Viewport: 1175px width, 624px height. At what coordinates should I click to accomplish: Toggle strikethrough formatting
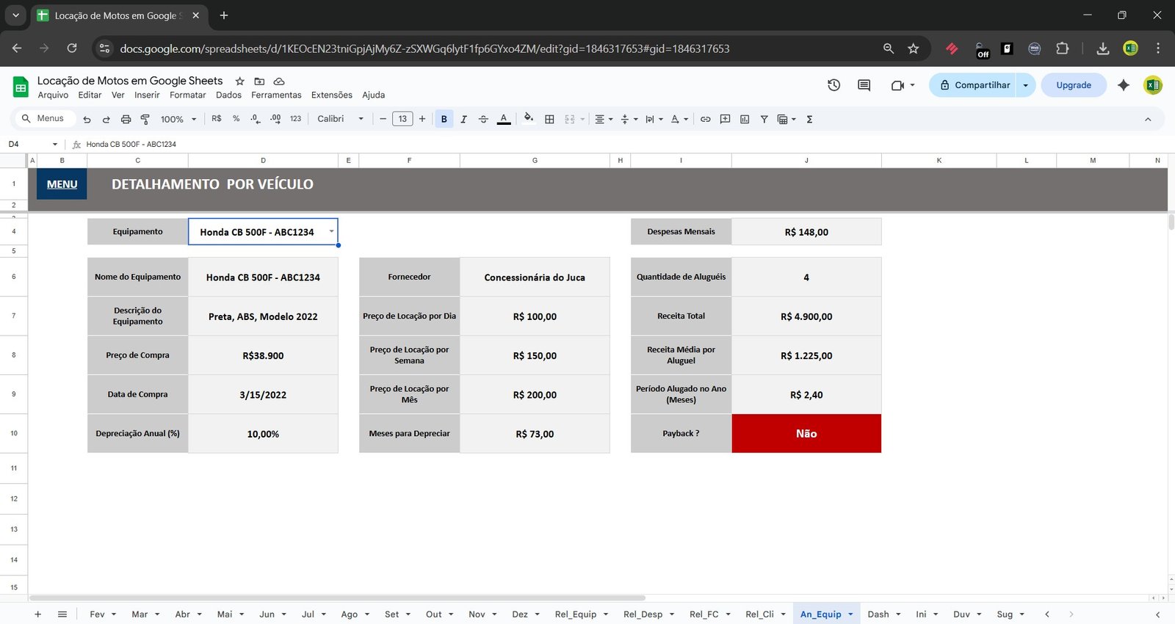point(483,119)
